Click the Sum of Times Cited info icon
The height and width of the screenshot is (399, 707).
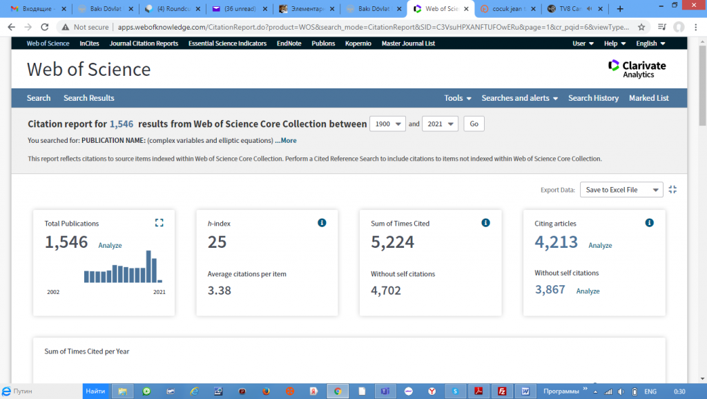485,223
